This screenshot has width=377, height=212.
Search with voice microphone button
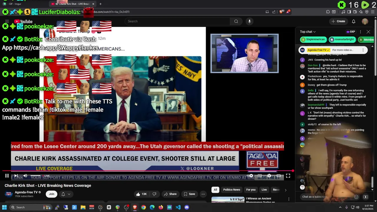(249, 21)
